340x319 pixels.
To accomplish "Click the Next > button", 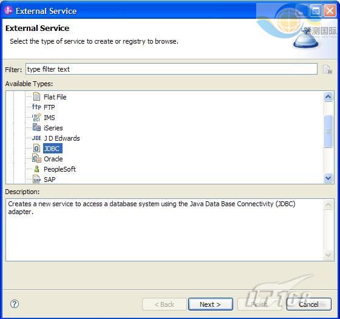I will [x=211, y=304].
